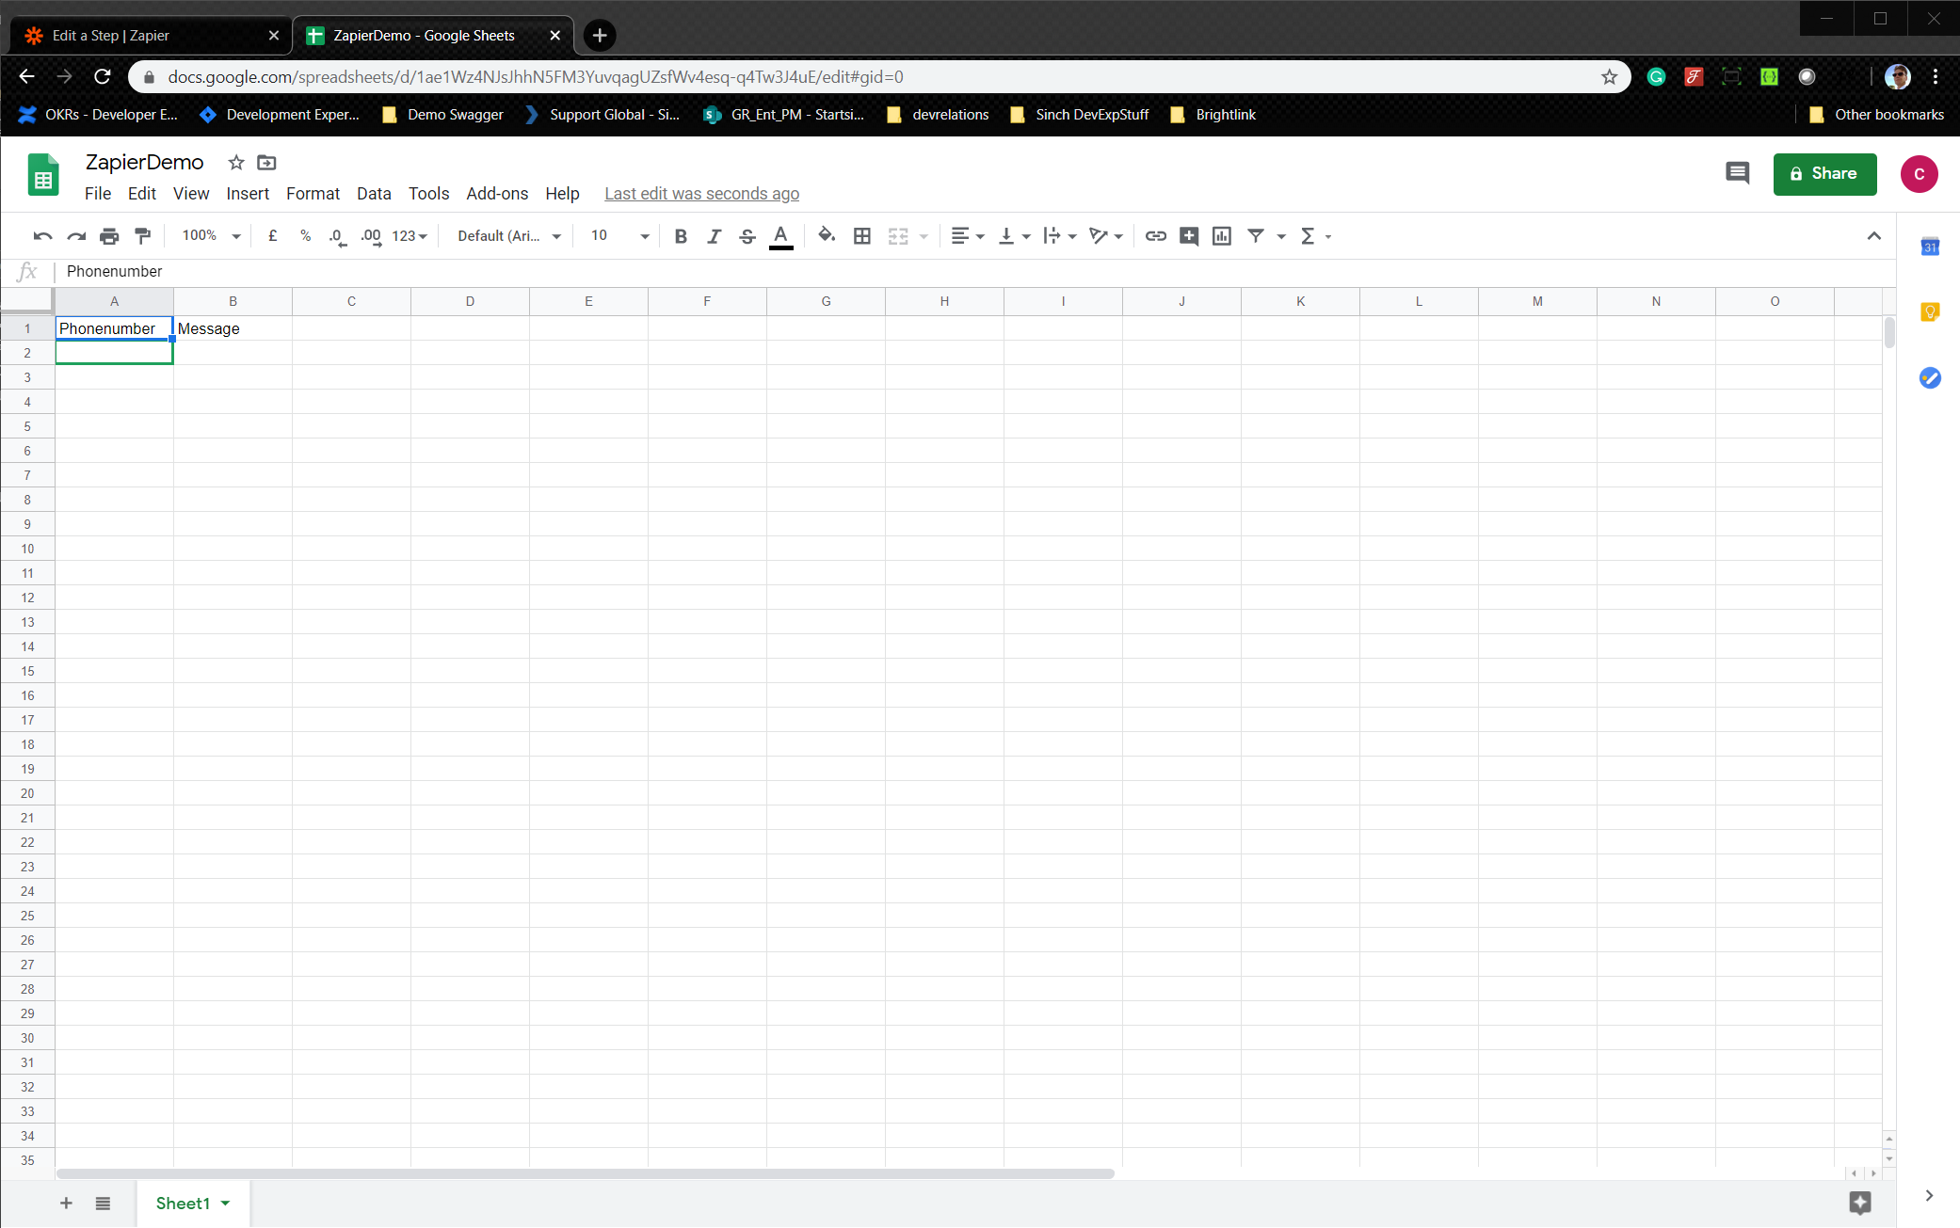
Task: Increase decimal places icon
Action: click(371, 236)
